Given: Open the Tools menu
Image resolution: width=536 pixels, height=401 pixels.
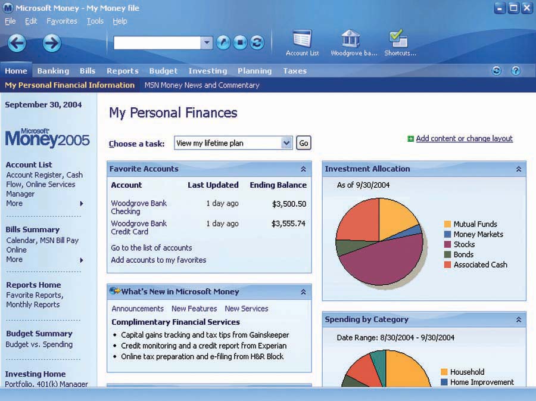Looking at the screenshot, I should point(95,21).
